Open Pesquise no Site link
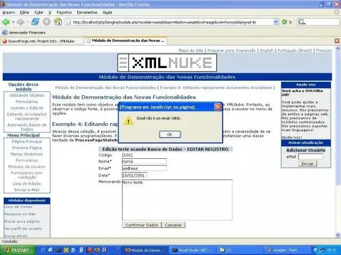Screen dimensions: 341x255 point(20,214)
